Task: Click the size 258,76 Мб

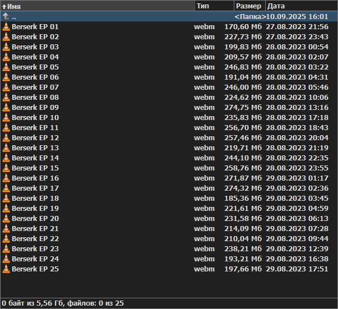Action: (243, 168)
